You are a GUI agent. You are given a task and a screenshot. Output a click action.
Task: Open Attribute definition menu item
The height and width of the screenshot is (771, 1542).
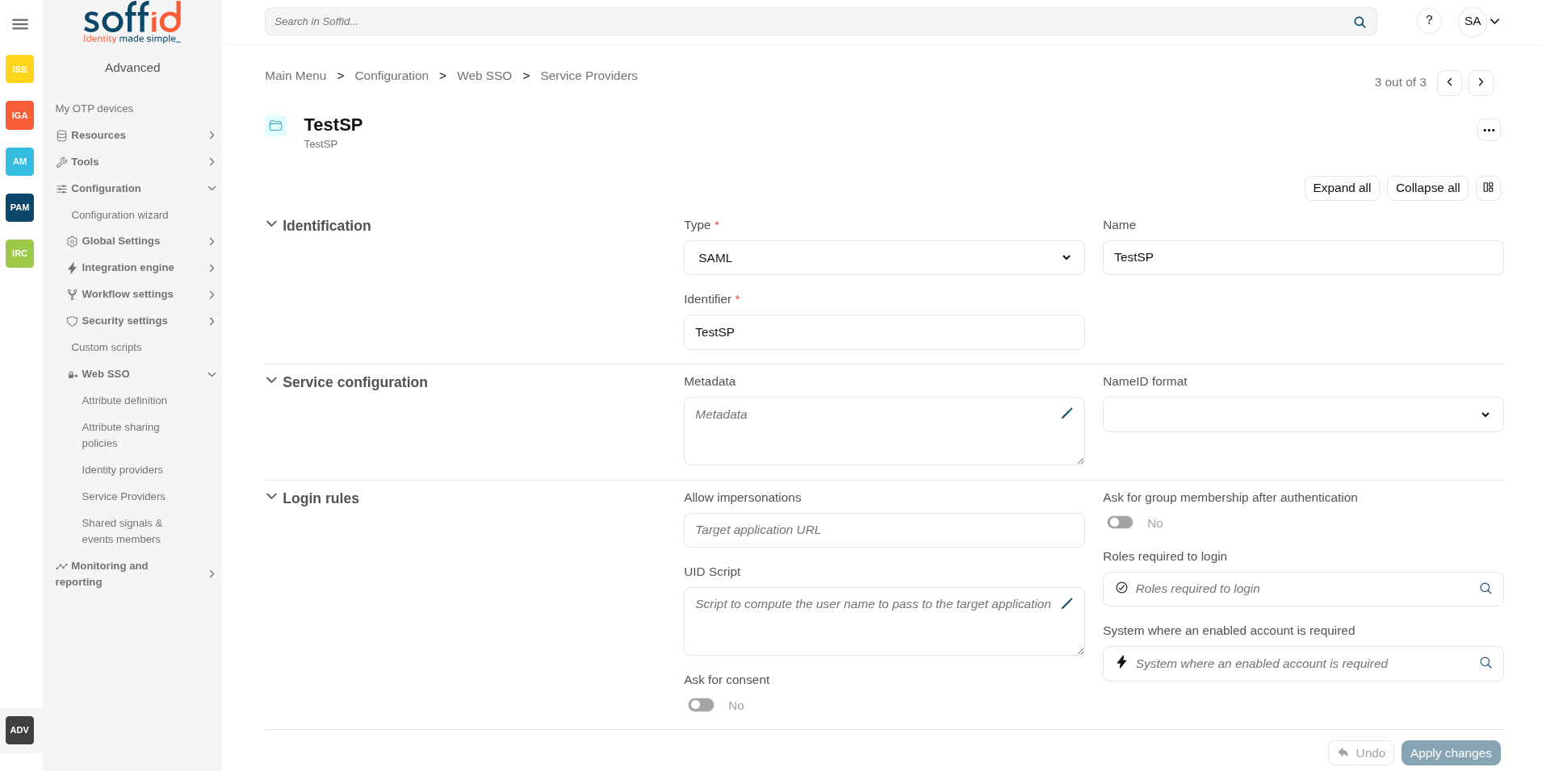[124, 401]
